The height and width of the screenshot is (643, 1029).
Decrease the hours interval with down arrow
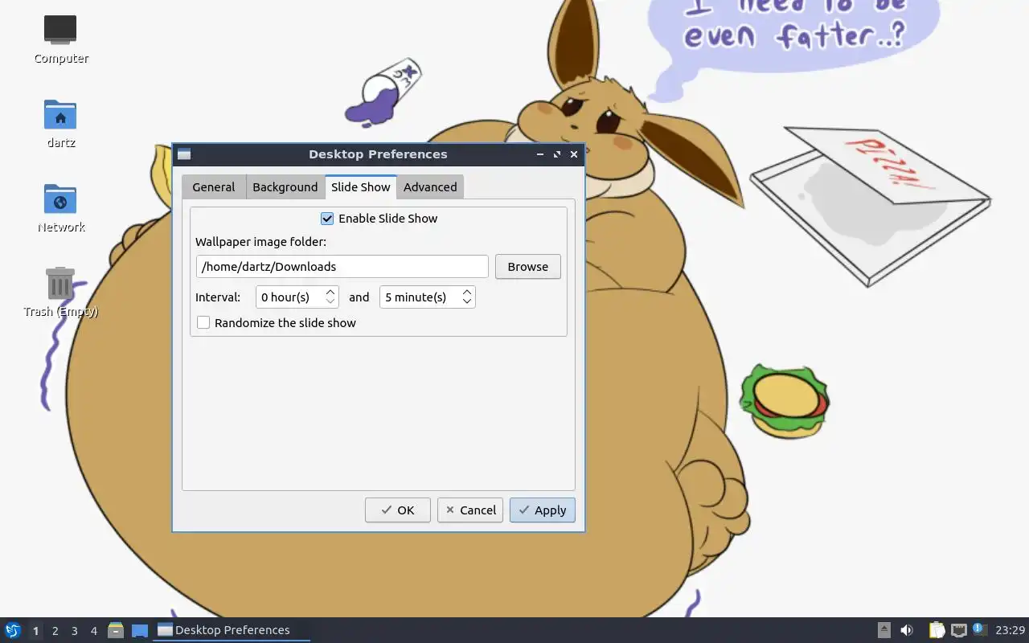click(x=330, y=302)
